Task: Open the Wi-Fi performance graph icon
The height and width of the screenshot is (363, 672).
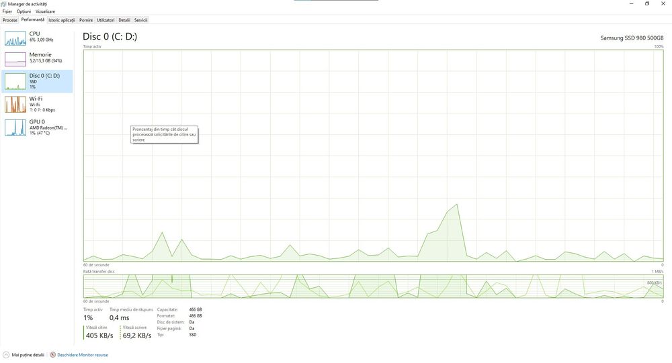Action: tap(15, 105)
